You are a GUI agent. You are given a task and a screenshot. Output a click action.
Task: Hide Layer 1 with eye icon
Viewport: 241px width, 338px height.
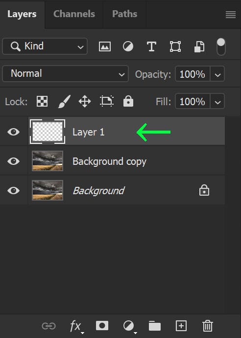[13, 132]
